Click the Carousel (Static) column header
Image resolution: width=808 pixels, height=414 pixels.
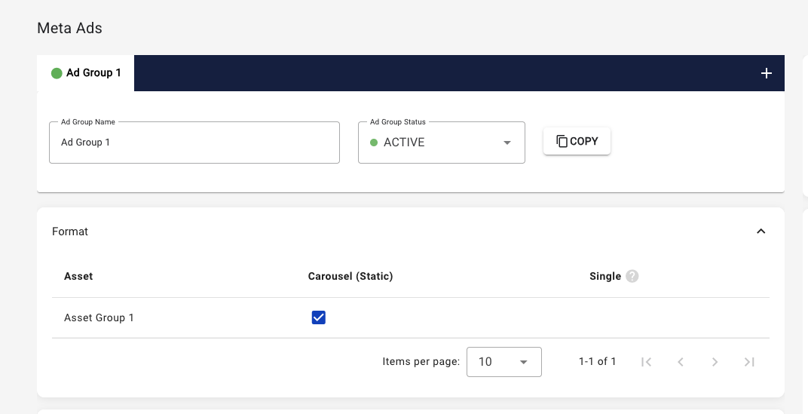pyautogui.click(x=350, y=276)
